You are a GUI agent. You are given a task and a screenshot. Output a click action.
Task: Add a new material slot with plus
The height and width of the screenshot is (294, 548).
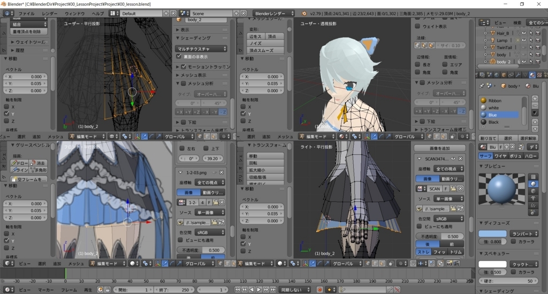pyautogui.click(x=535, y=99)
